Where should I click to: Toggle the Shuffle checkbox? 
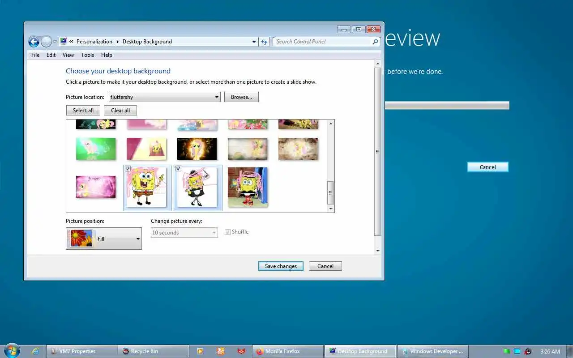[x=227, y=232]
